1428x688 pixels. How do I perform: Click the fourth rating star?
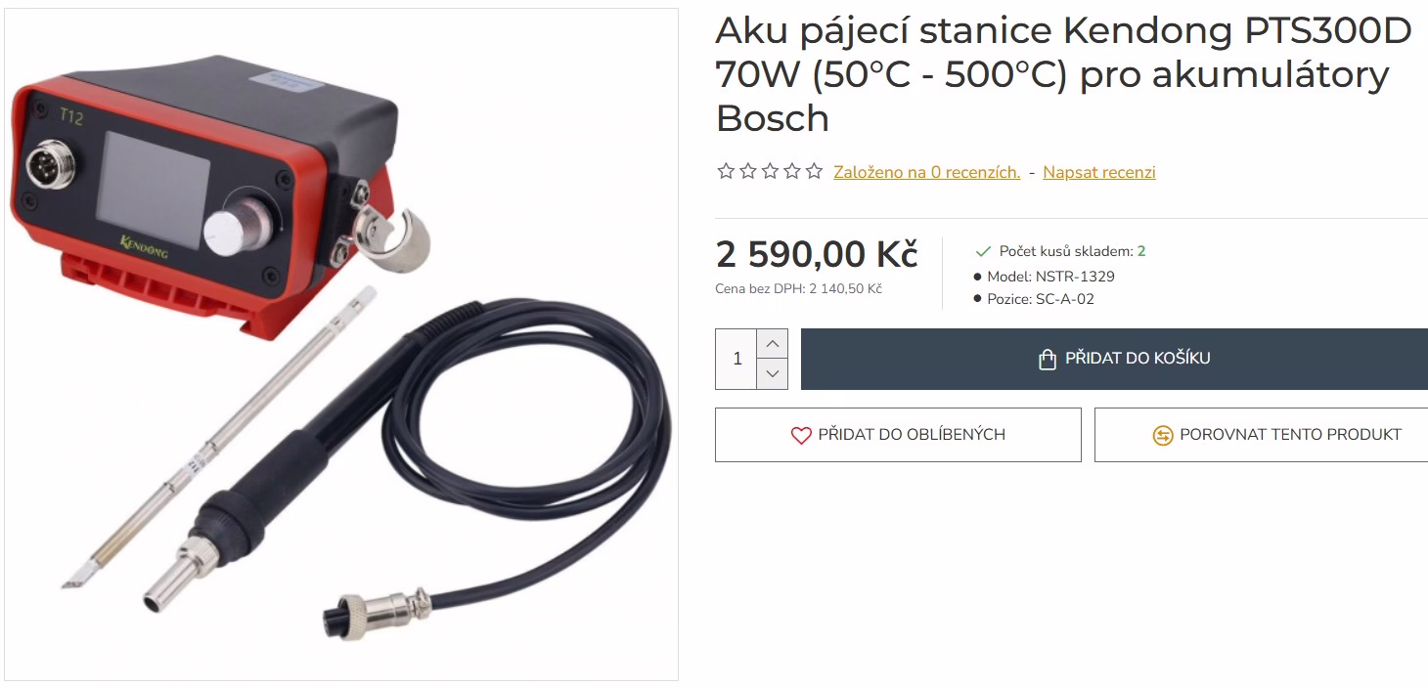point(792,172)
